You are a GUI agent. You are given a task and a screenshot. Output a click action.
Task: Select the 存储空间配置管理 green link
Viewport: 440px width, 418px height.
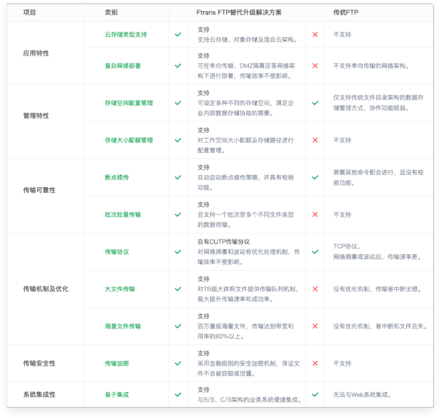click(x=129, y=103)
